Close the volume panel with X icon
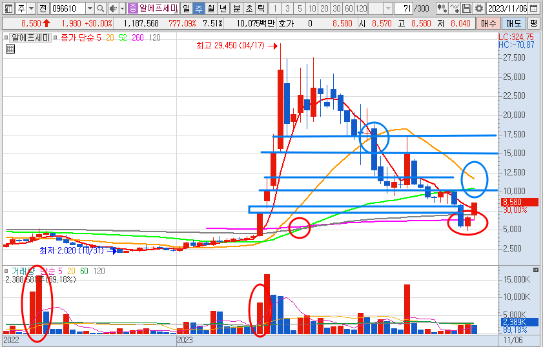 point(536,270)
